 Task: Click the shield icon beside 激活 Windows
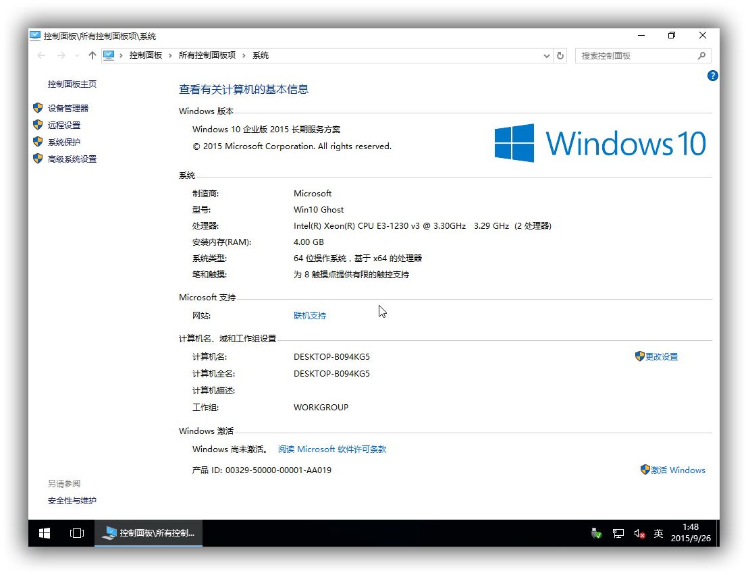[645, 470]
